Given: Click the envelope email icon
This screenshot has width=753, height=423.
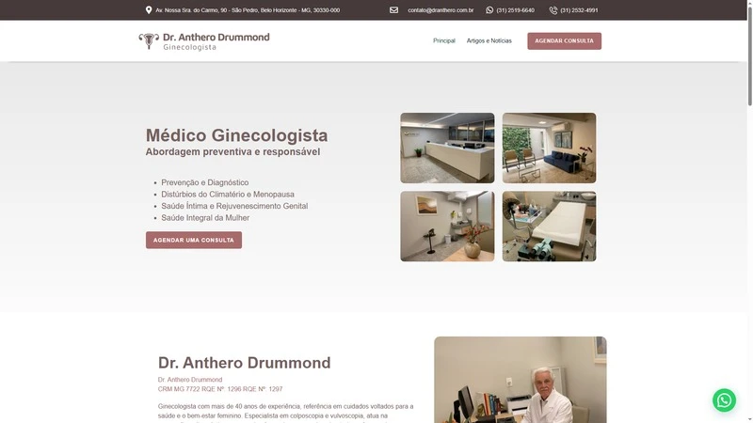Looking at the screenshot, I should point(393,10).
